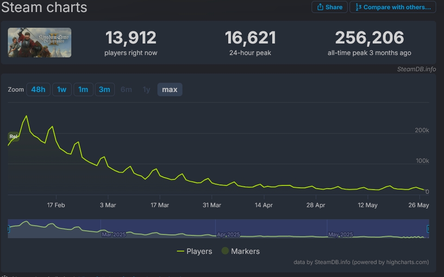Click the highest peak on the player line
The image size is (444, 277).
pyautogui.click(x=26, y=116)
